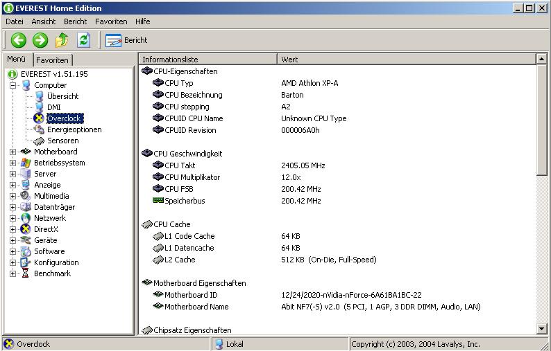Image resolution: width=551 pixels, height=351 pixels.
Task: Expand the Betriebssystem tree node
Action: click(12, 163)
